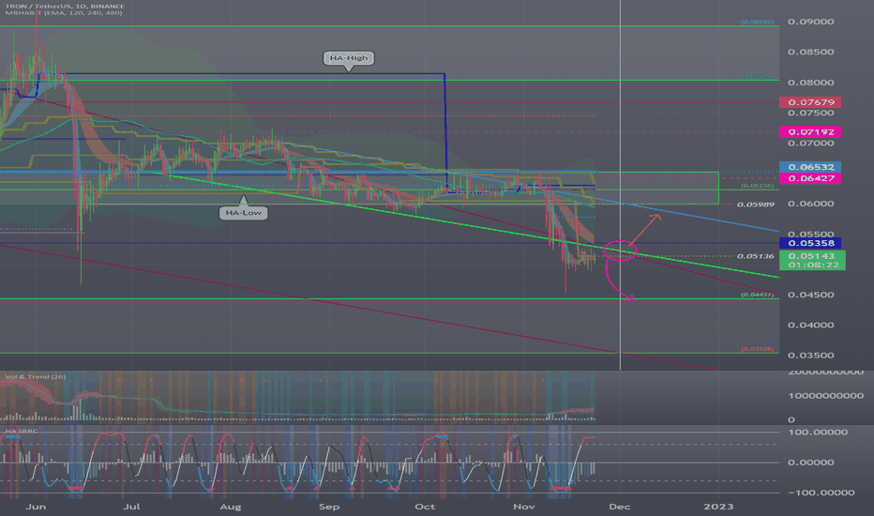Select the red 0.07679 price label
The height and width of the screenshot is (516, 874).
click(810, 102)
